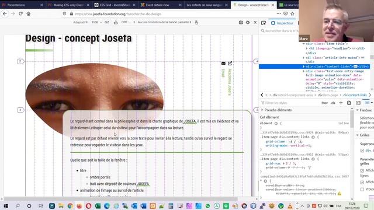
Task: Toggle the three-pane inspector sidebar
Action: 358,103
